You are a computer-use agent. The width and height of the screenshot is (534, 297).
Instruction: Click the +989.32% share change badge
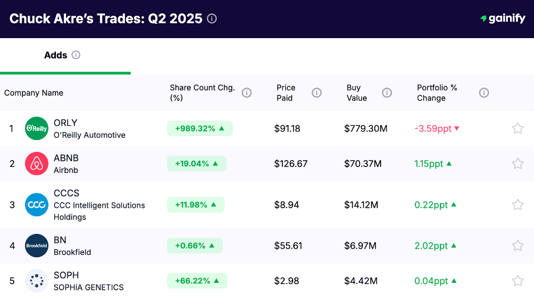(x=200, y=129)
